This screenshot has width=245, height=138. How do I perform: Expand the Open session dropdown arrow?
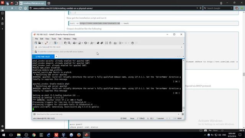click(x=42, y=43)
